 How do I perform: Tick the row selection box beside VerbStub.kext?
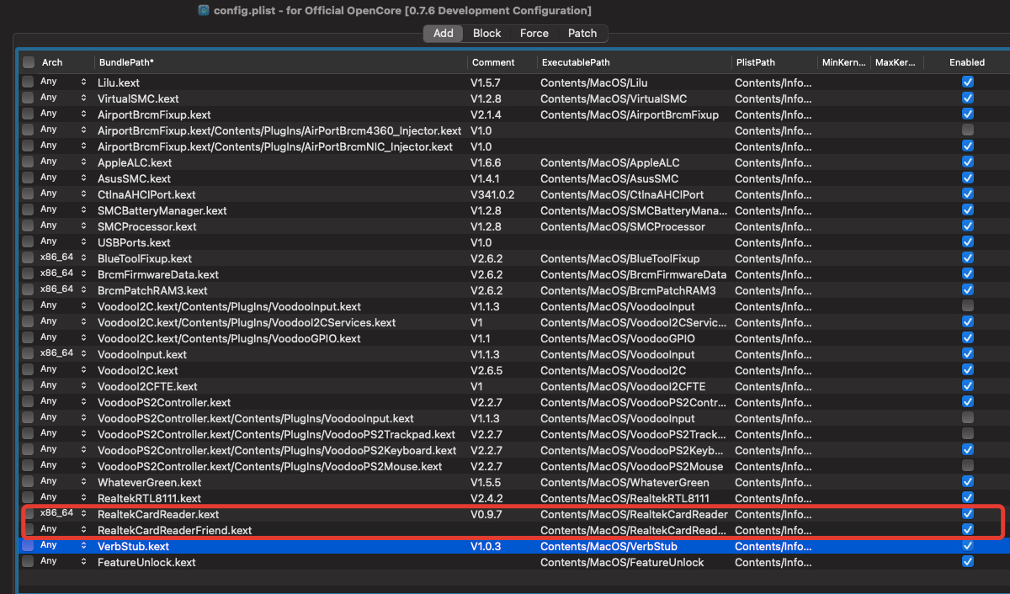29,546
